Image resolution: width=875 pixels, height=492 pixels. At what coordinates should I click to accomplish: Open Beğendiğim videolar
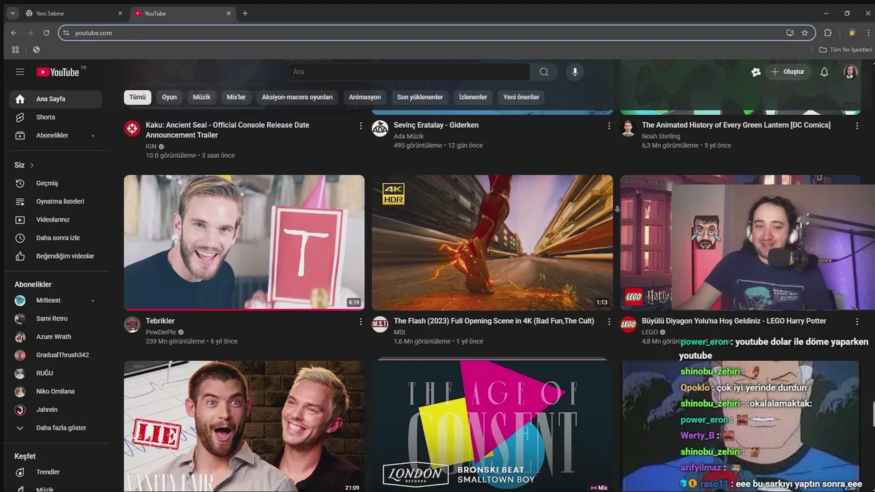(x=56, y=256)
